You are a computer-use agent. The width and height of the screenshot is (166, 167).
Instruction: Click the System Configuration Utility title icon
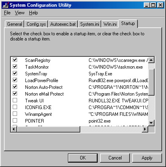tap(6, 5)
